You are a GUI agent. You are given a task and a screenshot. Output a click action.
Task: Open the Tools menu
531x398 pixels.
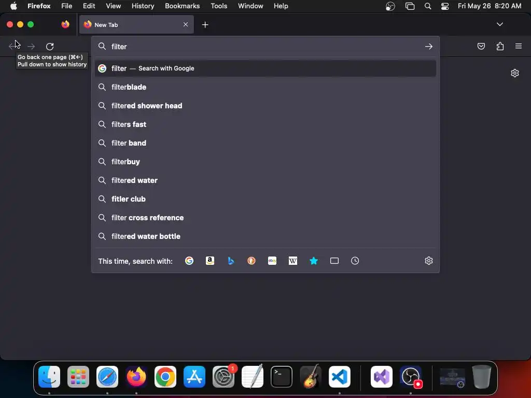click(219, 6)
